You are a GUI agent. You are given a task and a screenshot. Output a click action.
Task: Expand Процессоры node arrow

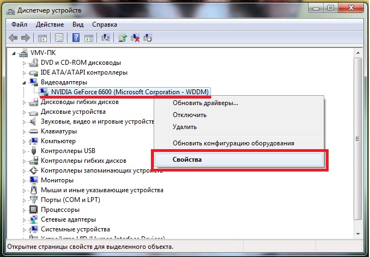pos(24,210)
